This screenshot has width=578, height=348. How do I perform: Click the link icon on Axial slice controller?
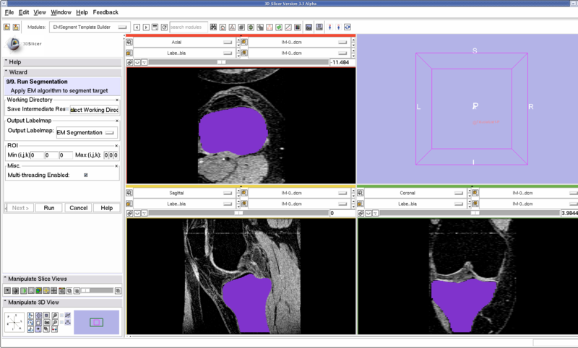129,63
